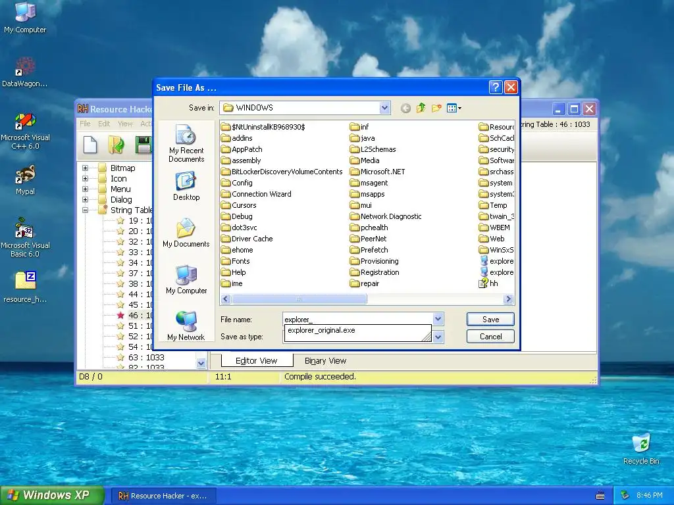Open My Computer in the places bar
The width and height of the screenshot is (674, 505).
(x=186, y=279)
